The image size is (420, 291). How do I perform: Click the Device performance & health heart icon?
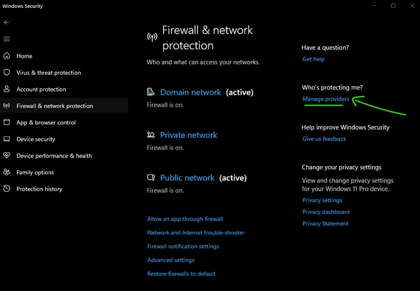[x=6, y=155]
